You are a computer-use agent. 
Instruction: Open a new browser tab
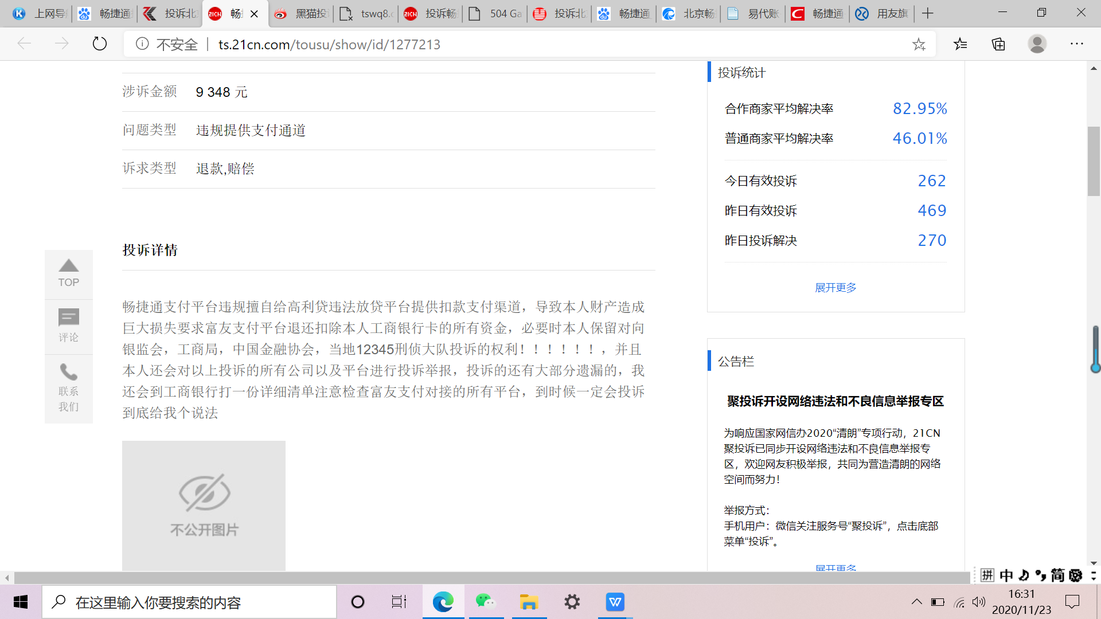[928, 13]
